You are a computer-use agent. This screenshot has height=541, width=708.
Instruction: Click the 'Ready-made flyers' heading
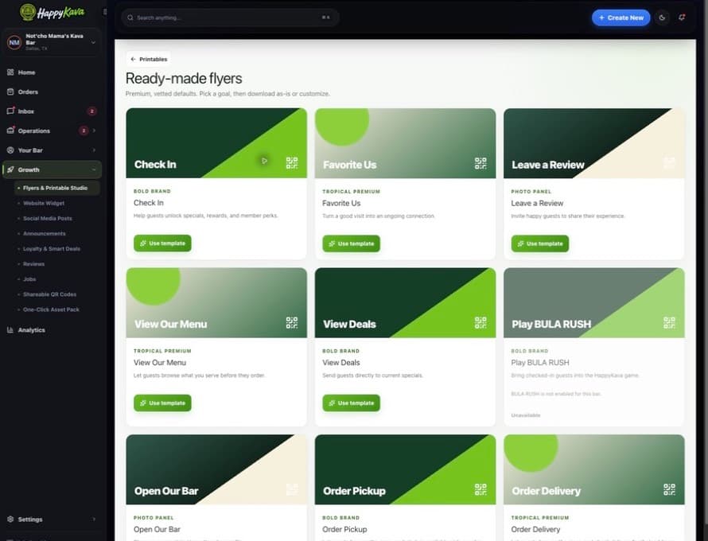tap(184, 78)
